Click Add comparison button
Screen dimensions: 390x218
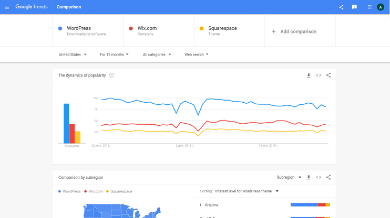point(300,30)
